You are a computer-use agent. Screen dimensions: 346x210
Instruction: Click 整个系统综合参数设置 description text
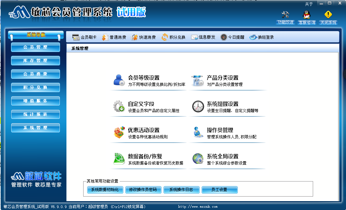tap(227, 163)
